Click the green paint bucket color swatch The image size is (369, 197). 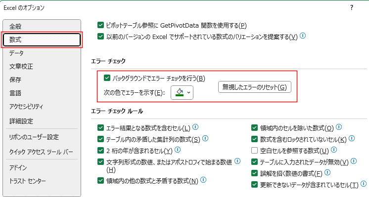180,92
